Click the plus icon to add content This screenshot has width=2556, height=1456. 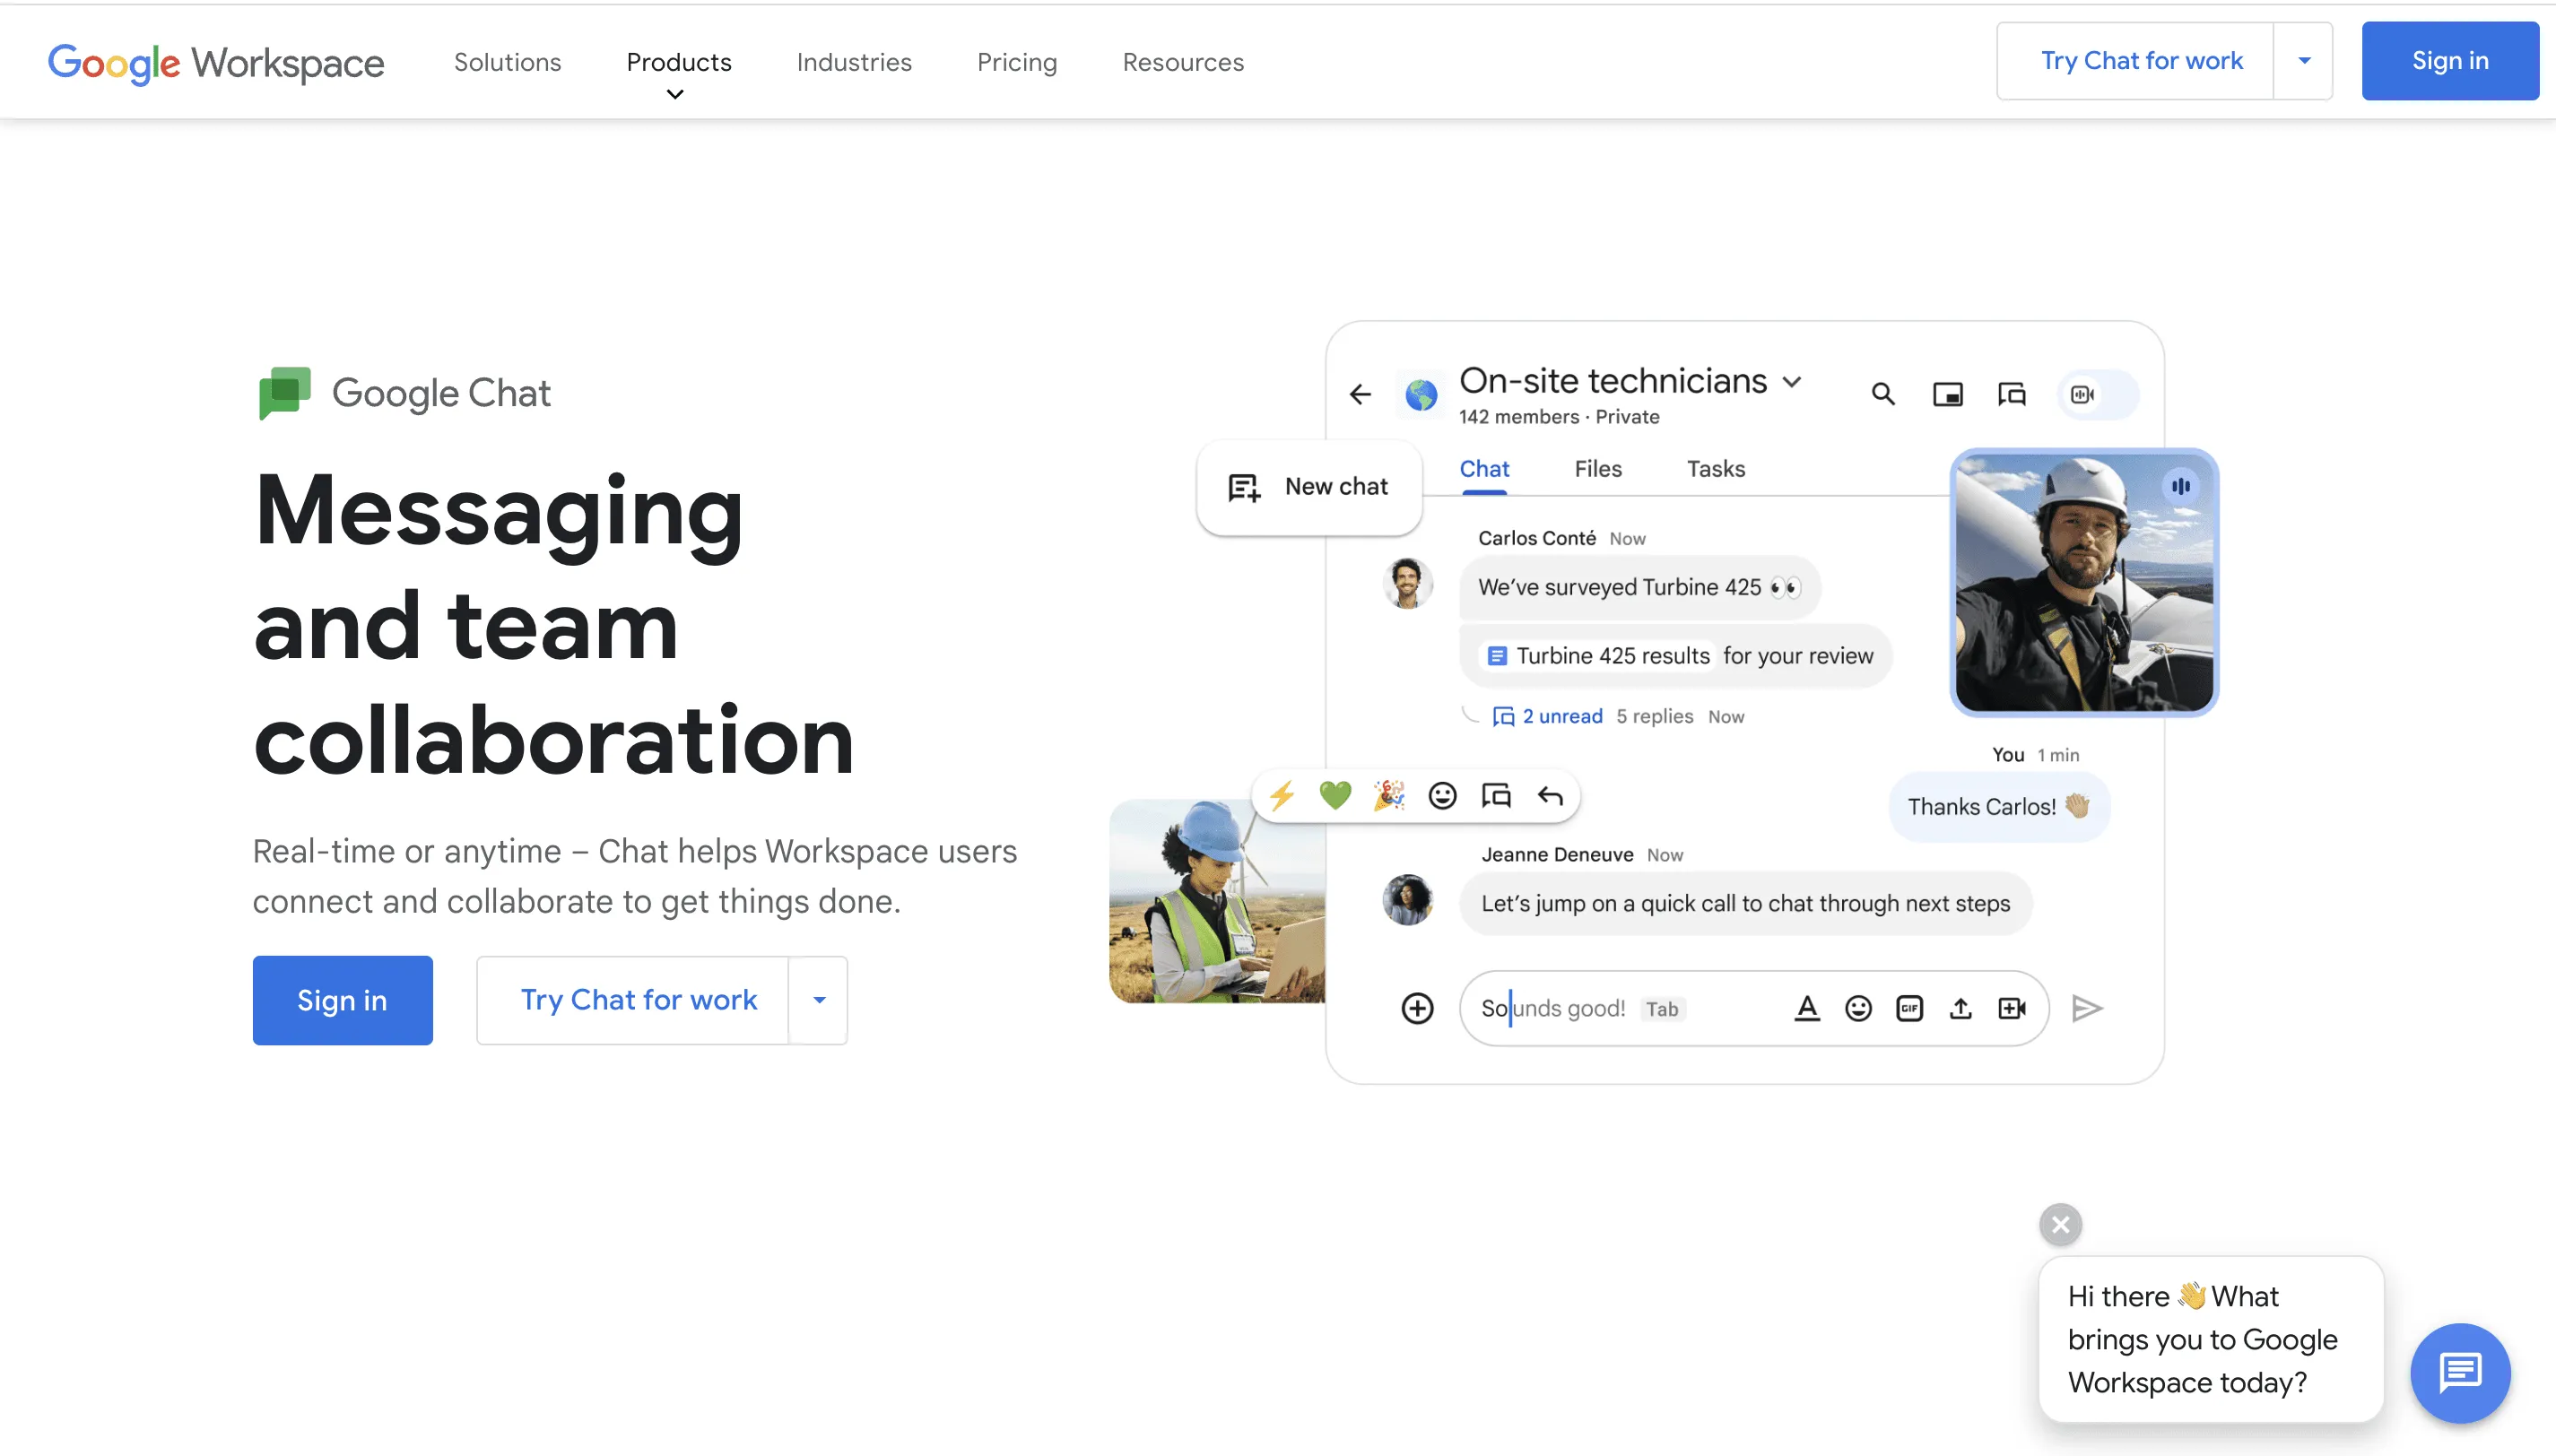1417,1008
